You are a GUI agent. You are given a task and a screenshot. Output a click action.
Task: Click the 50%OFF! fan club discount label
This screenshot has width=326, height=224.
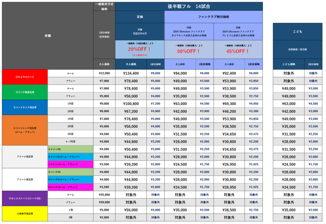(x=189, y=51)
